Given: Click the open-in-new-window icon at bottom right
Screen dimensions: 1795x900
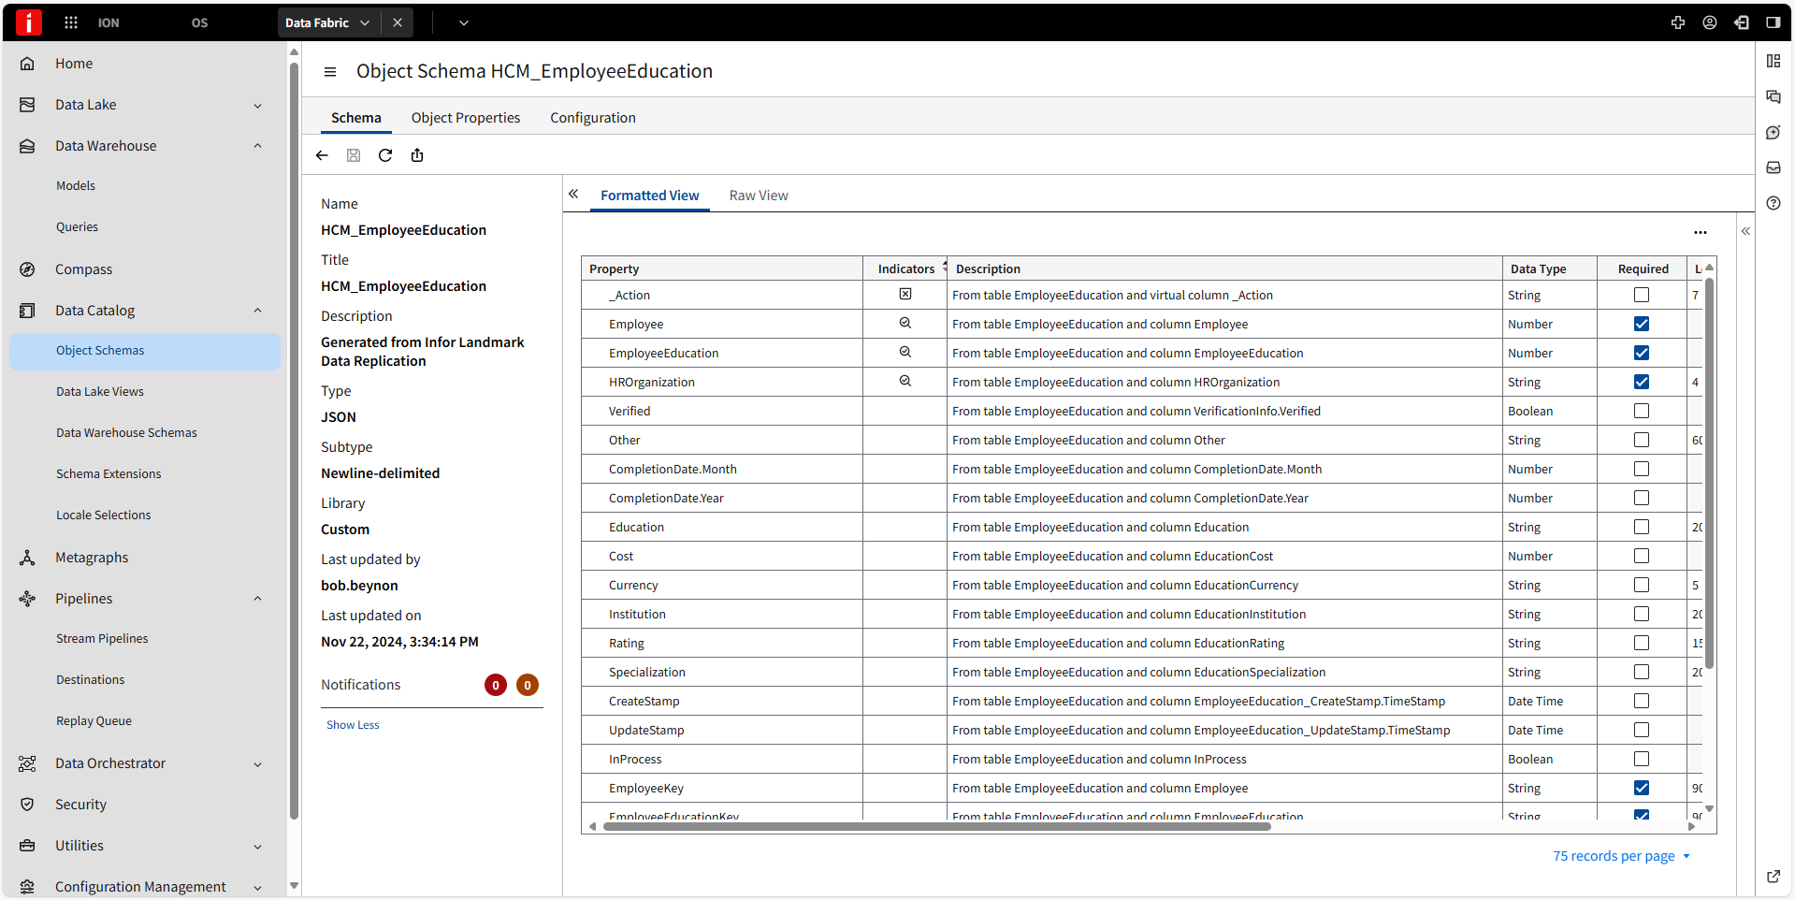Looking at the screenshot, I should [x=1773, y=877].
